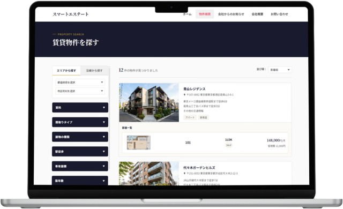Select room number 101 in the room list
The width and height of the screenshot is (343, 209).
(188, 143)
